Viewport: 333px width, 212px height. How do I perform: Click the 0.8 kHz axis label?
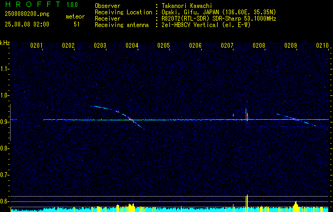coord(4,148)
